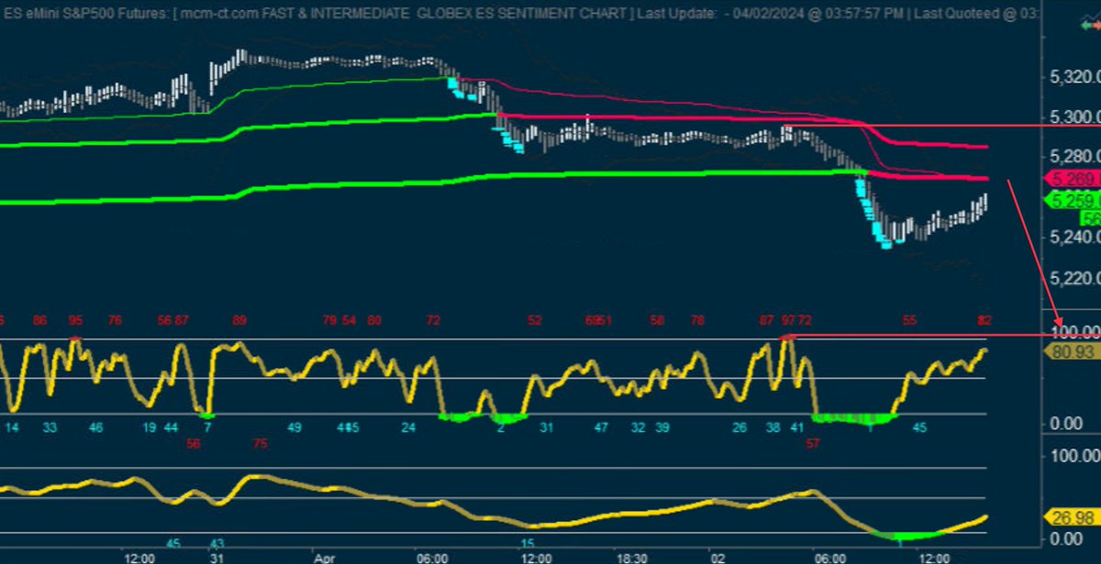Click the cyan 26 trough label
Image resolution: width=1101 pixels, height=564 pixels.
(x=740, y=427)
